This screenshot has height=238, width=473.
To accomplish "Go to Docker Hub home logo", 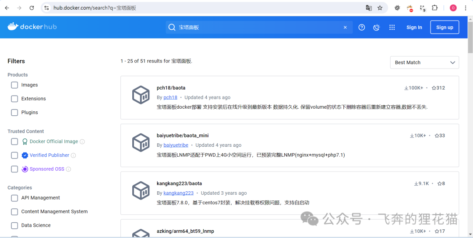I will [32, 27].
